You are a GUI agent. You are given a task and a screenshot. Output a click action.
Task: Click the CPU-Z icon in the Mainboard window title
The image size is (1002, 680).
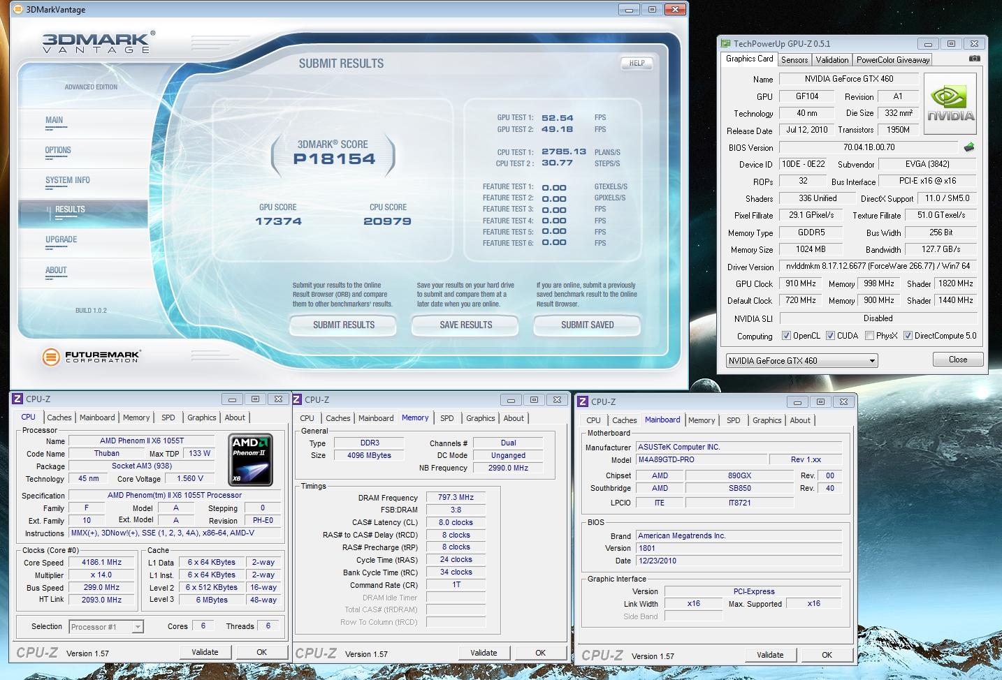tap(583, 401)
